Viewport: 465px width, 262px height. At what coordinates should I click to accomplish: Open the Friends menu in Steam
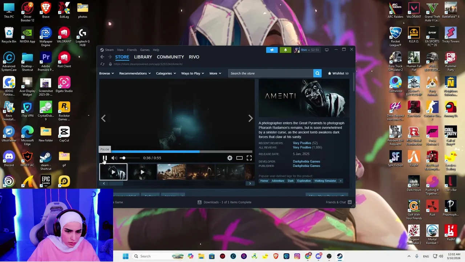[132, 50]
